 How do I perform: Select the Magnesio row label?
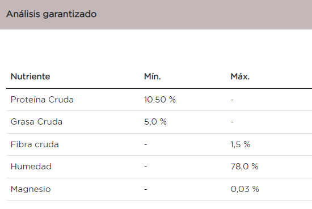coord(31,189)
